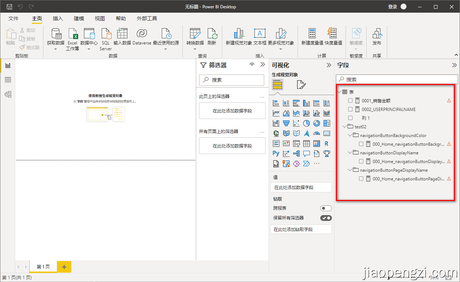Collapse the test02 folder

pyautogui.click(x=344, y=127)
